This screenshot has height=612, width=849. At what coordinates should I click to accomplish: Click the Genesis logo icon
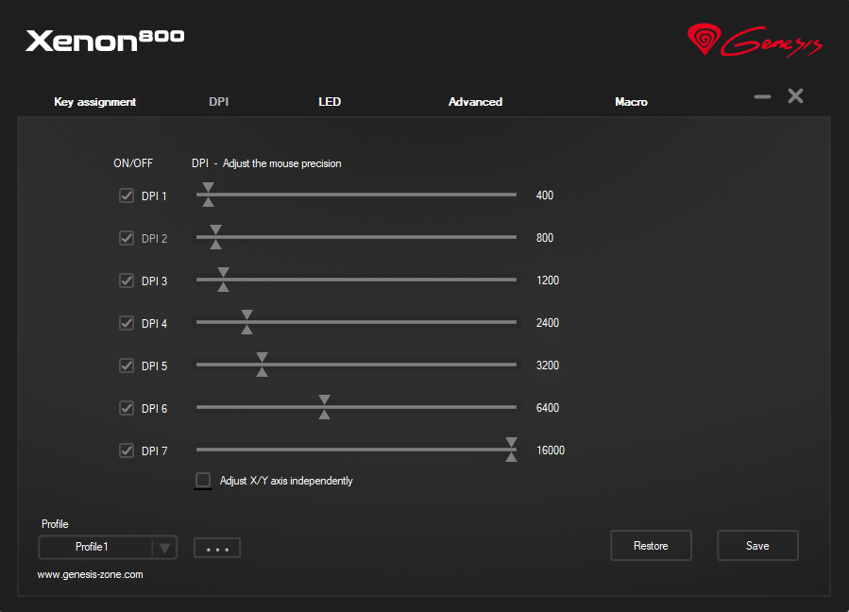click(704, 40)
